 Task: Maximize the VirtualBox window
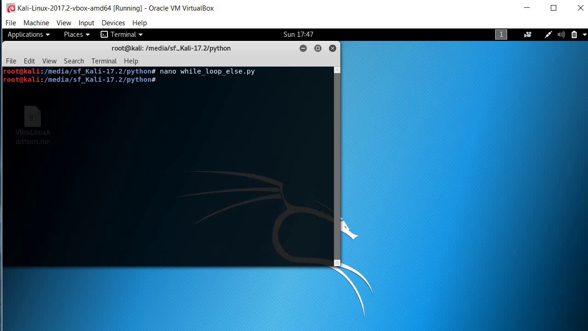coord(554,8)
